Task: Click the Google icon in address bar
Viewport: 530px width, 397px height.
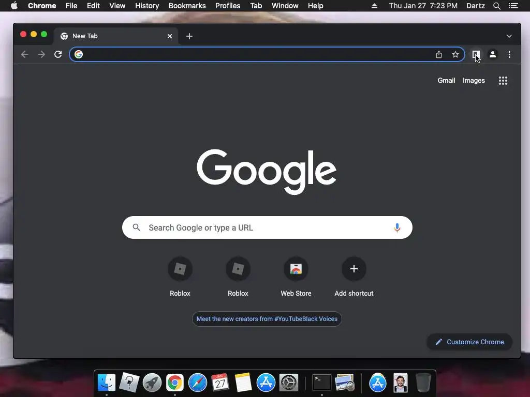Action: coord(79,54)
